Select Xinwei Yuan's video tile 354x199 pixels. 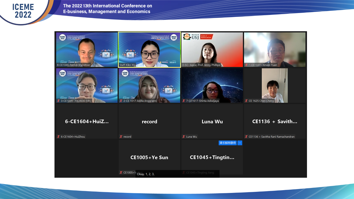275,50
